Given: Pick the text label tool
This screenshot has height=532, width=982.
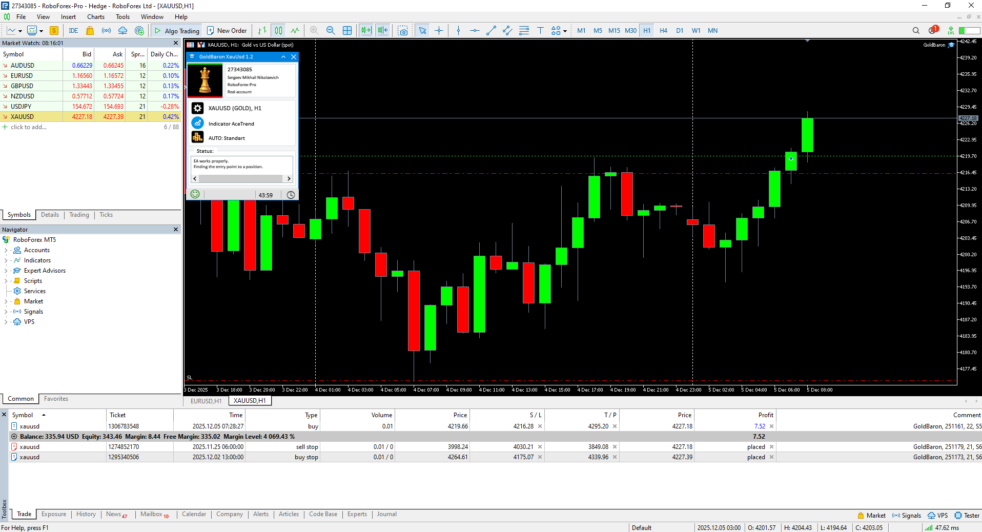Looking at the screenshot, I should tap(540, 31).
